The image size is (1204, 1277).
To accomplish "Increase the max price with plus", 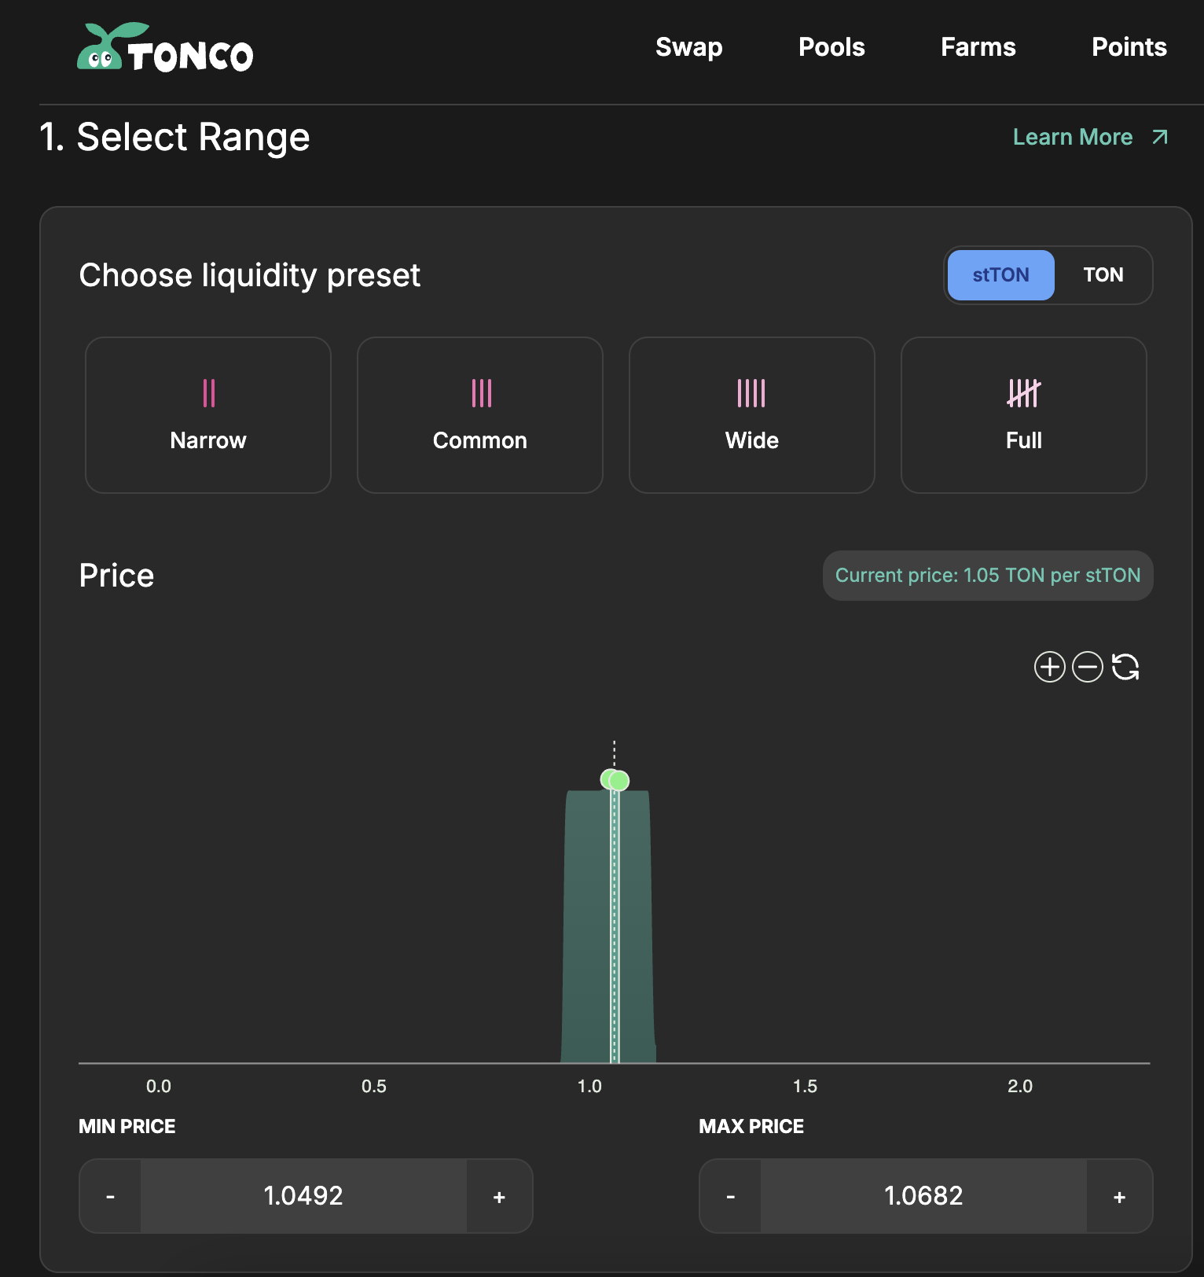I will (x=1119, y=1196).
